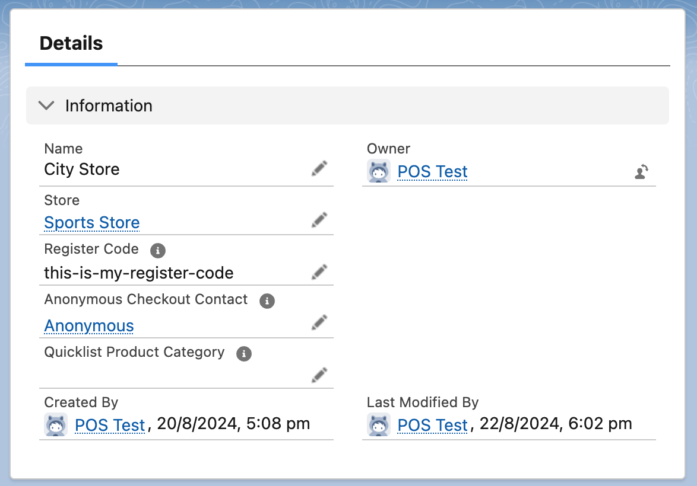Edit Quicklist Product Category pencil icon
This screenshot has width=697, height=486.
pyautogui.click(x=319, y=375)
